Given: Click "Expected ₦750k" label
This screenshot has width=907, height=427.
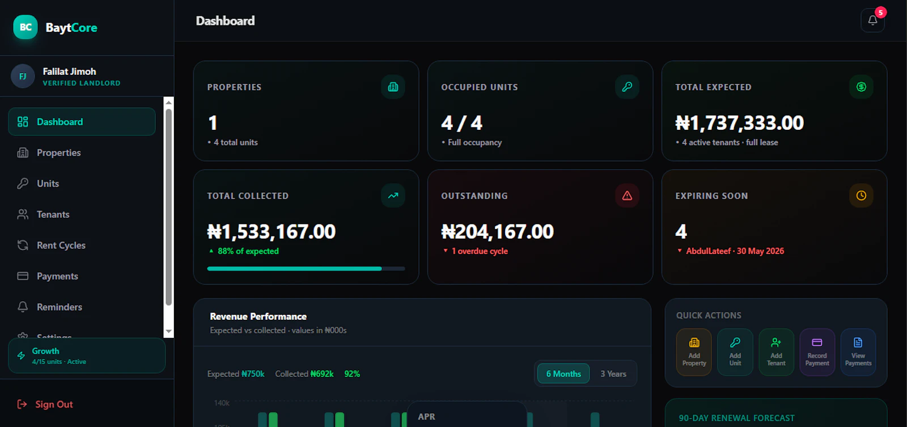Looking at the screenshot, I should tap(236, 374).
